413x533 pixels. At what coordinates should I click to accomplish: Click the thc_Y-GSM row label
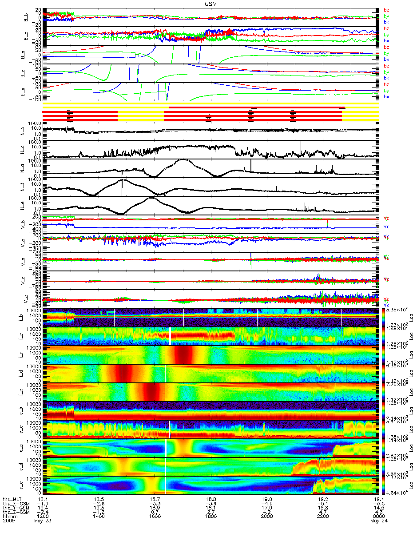[16, 508]
